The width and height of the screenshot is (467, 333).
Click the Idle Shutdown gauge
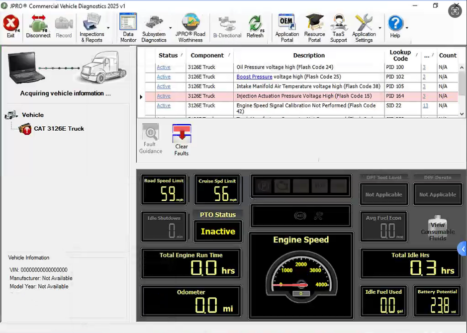pos(164,227)
